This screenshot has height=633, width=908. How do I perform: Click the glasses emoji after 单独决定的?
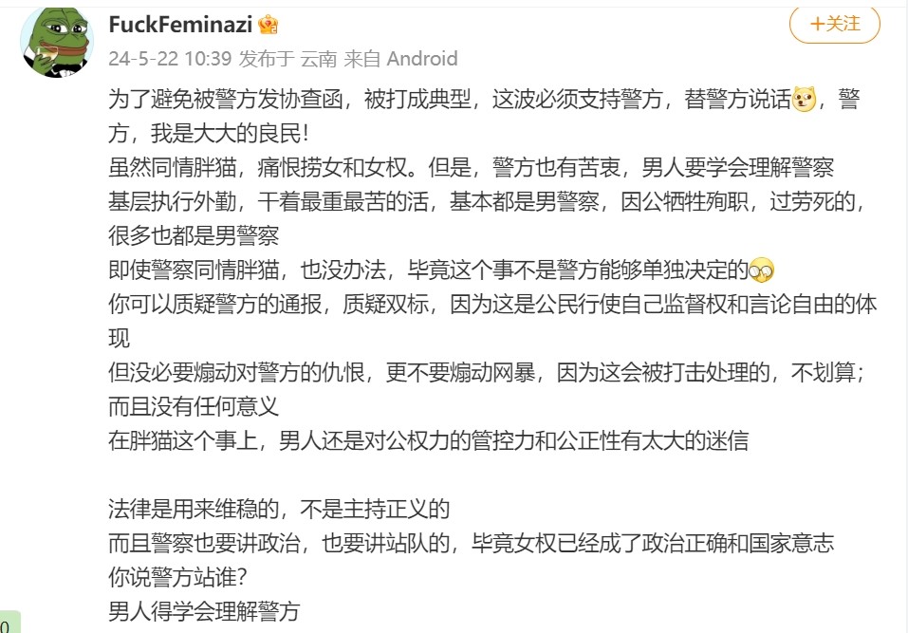point(762,270)
